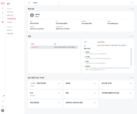Click arrow on 현대 건설 현장 card
The width and height of the screenshot is (137, 114).
point(59,103)
